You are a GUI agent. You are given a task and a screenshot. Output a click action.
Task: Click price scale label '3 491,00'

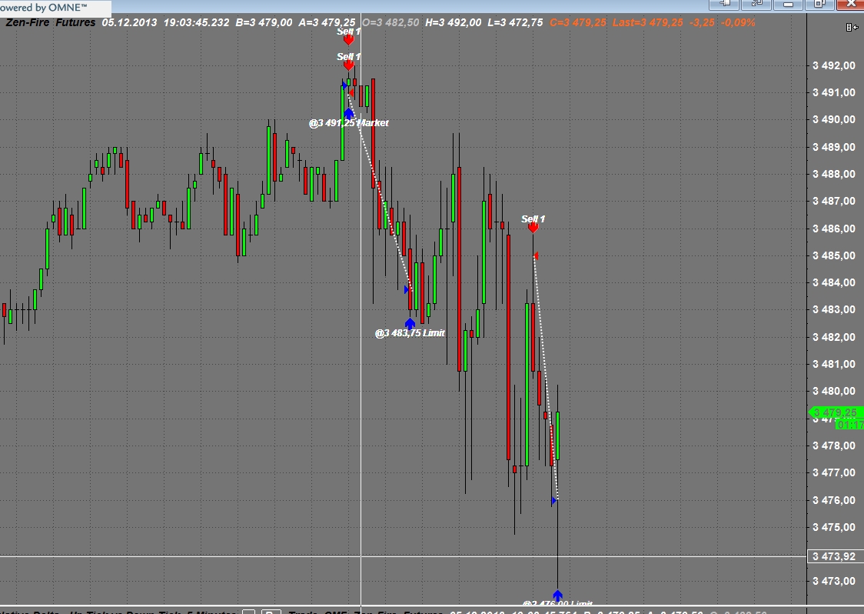[834, 92]
